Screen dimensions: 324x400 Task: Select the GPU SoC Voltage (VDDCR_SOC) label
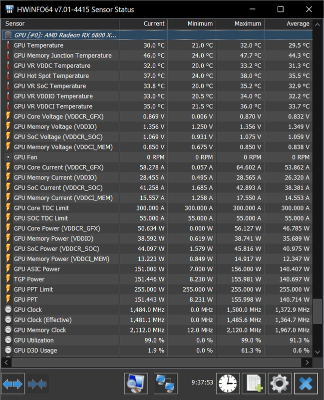[58, 137]
